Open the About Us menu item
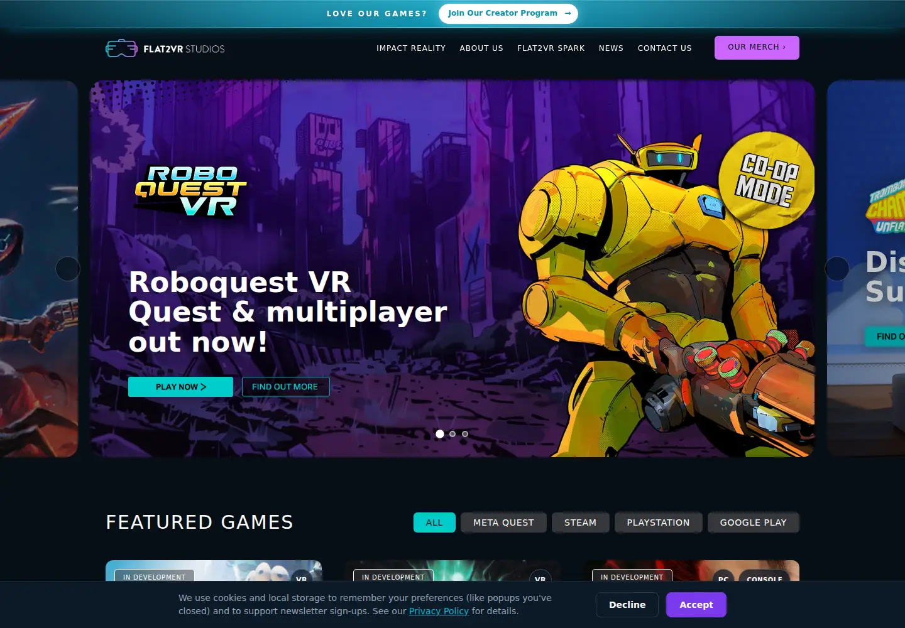The width and height of the screenshot is (905, 628). (x=481, y=48)
